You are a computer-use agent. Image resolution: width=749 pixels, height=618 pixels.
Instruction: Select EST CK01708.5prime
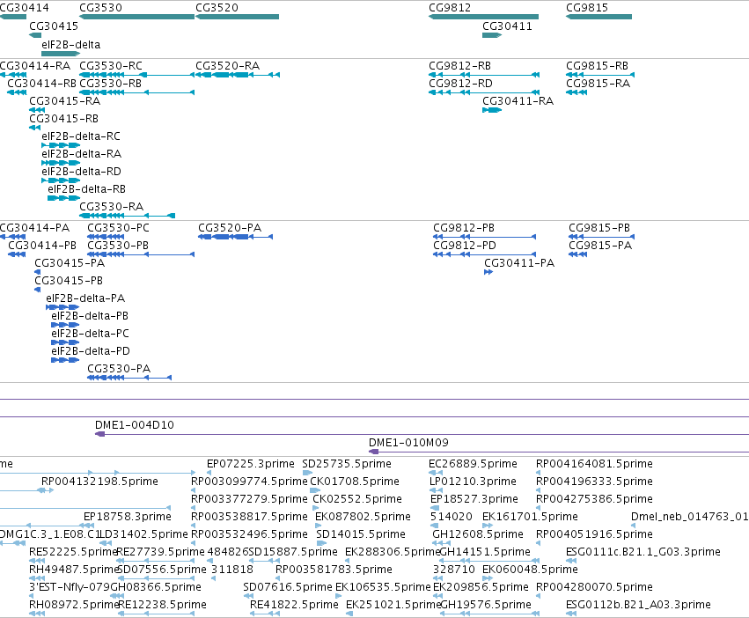355,482
